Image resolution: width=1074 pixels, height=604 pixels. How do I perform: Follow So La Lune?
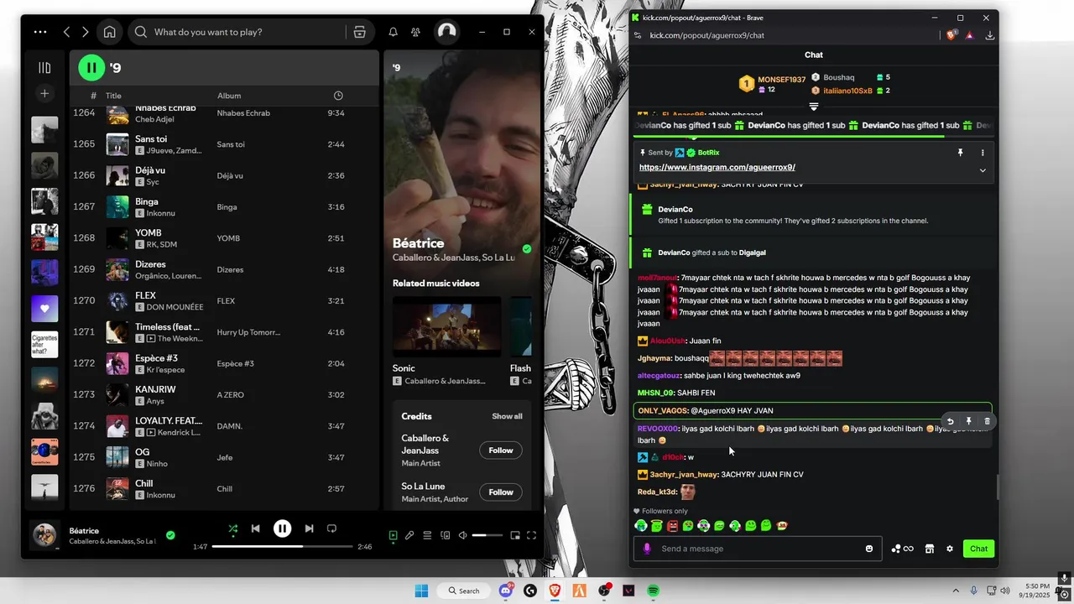click(501, 492)
